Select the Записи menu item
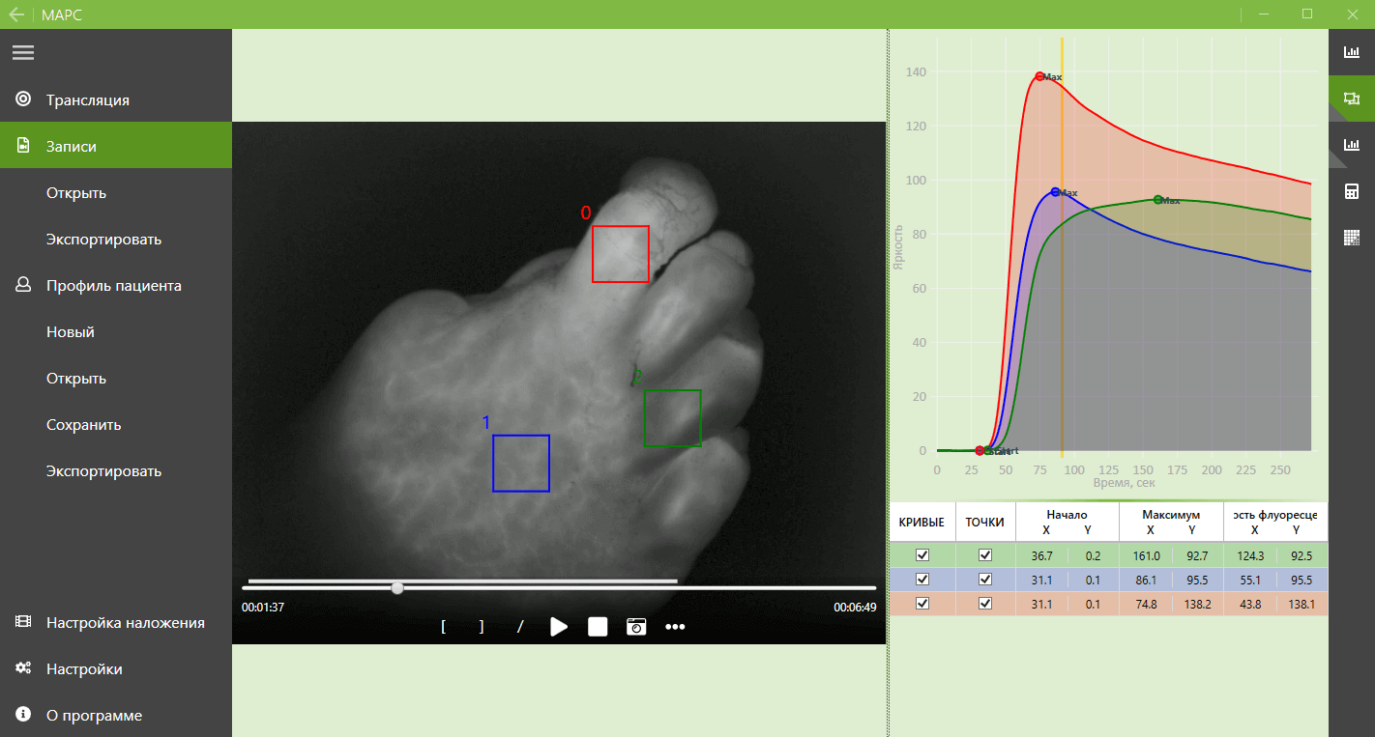The width and height of the screenshot is (1375, 737). pyautogui.click(x=116, y=146)
